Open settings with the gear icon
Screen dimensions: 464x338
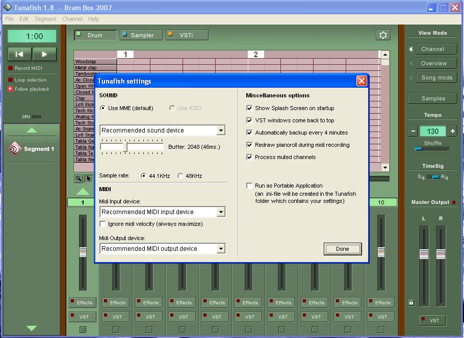tap(383, 35)
